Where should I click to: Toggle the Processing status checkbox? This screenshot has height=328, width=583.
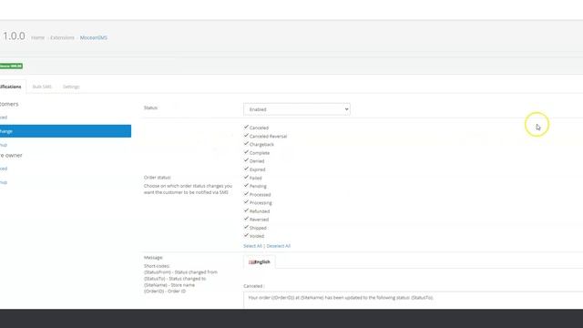(x=246, y=202)
